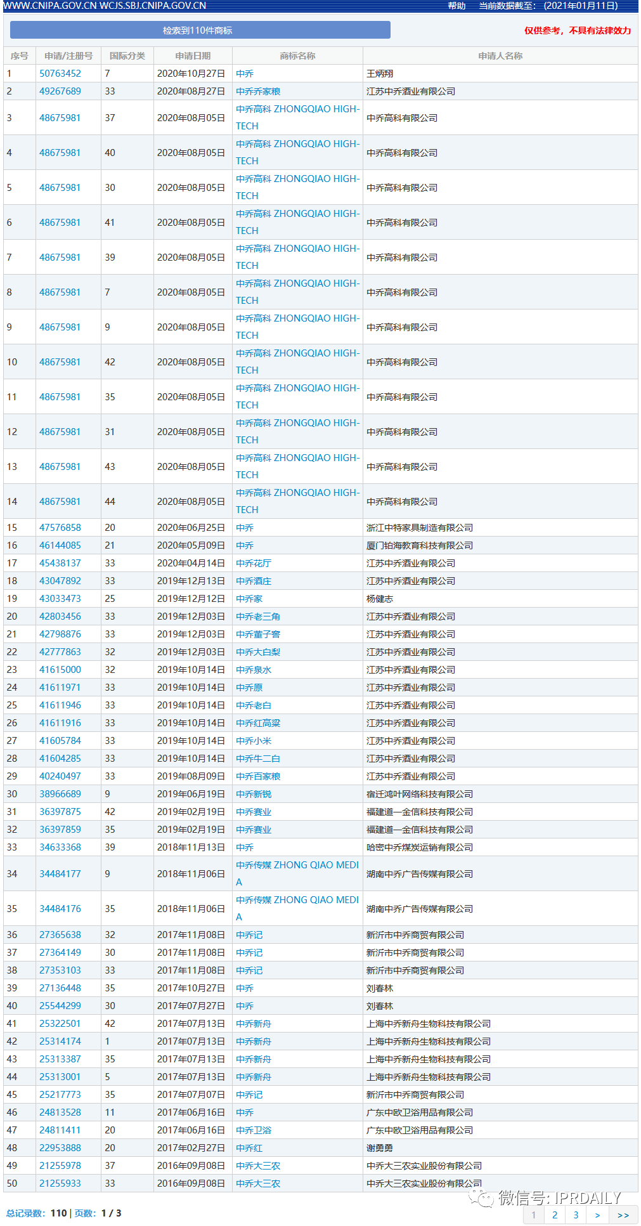Open application number 34484177
641x1226 pixels.
click(60, 874)
